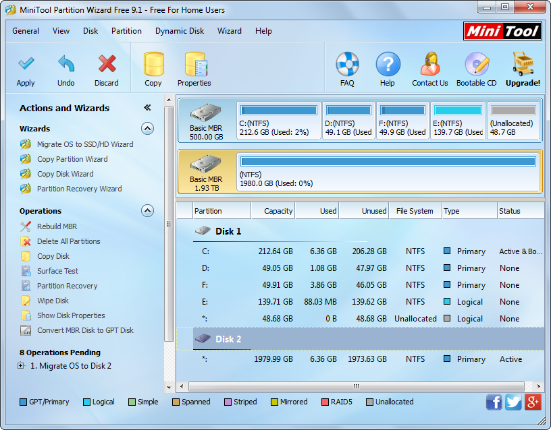
Task: Click the Help question mark icon
Action: coord(388,64)
